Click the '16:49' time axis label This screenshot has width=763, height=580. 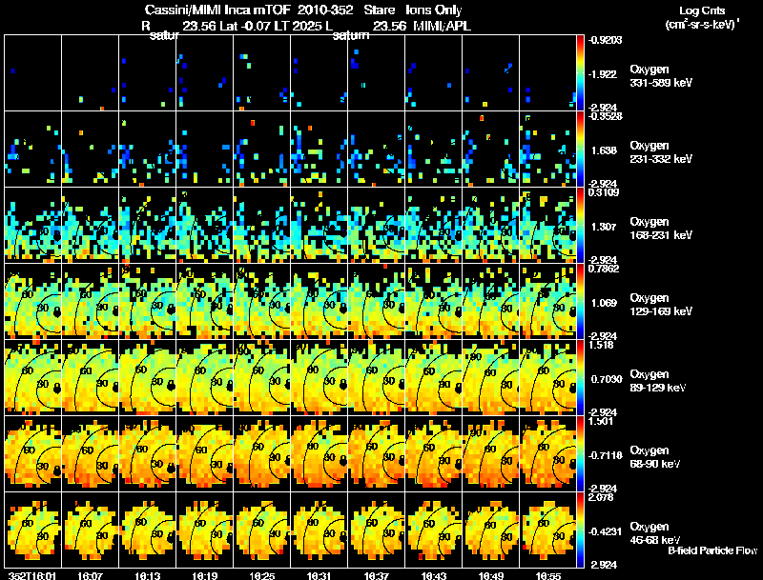490,575
